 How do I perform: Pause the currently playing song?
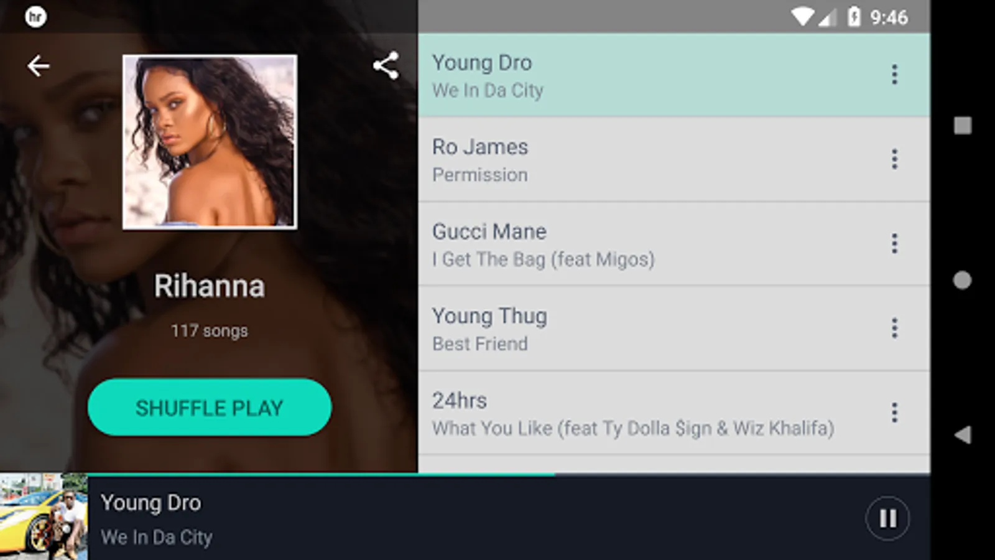coord(887,518)
